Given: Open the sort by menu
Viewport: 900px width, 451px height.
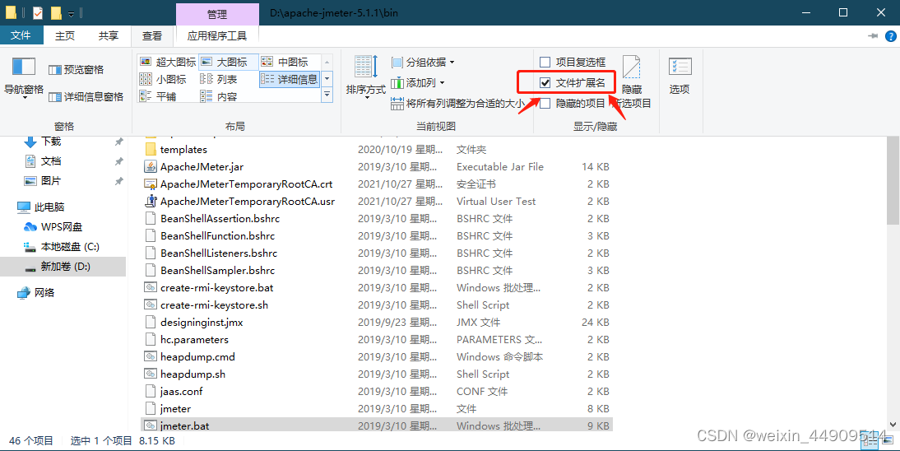Looking at the screenshot, I should [x=365, y=77].
